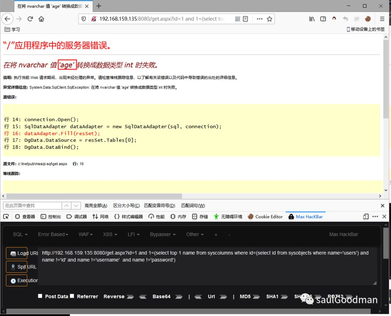Open the browser home page

(x=41, y=19)
